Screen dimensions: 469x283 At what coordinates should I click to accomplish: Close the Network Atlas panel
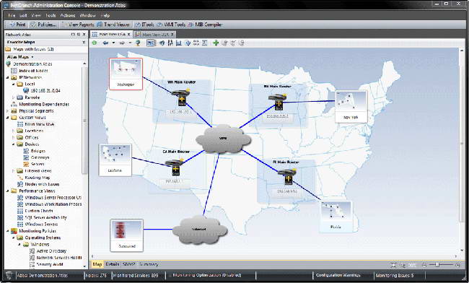pyautogui.click(x=84, y=35)
